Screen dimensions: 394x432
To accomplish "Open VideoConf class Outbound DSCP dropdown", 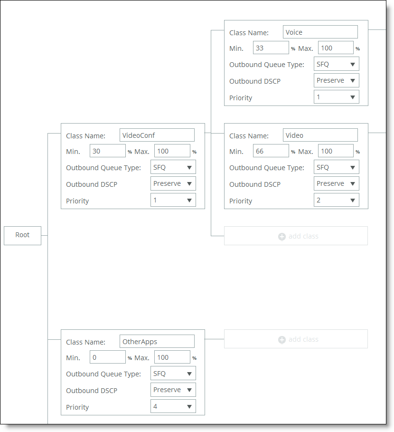I will click(x=173, y=183).
